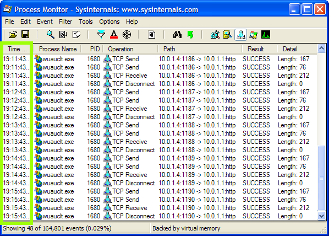Click the Detail column header
The image size is (329, 236).
297,49
